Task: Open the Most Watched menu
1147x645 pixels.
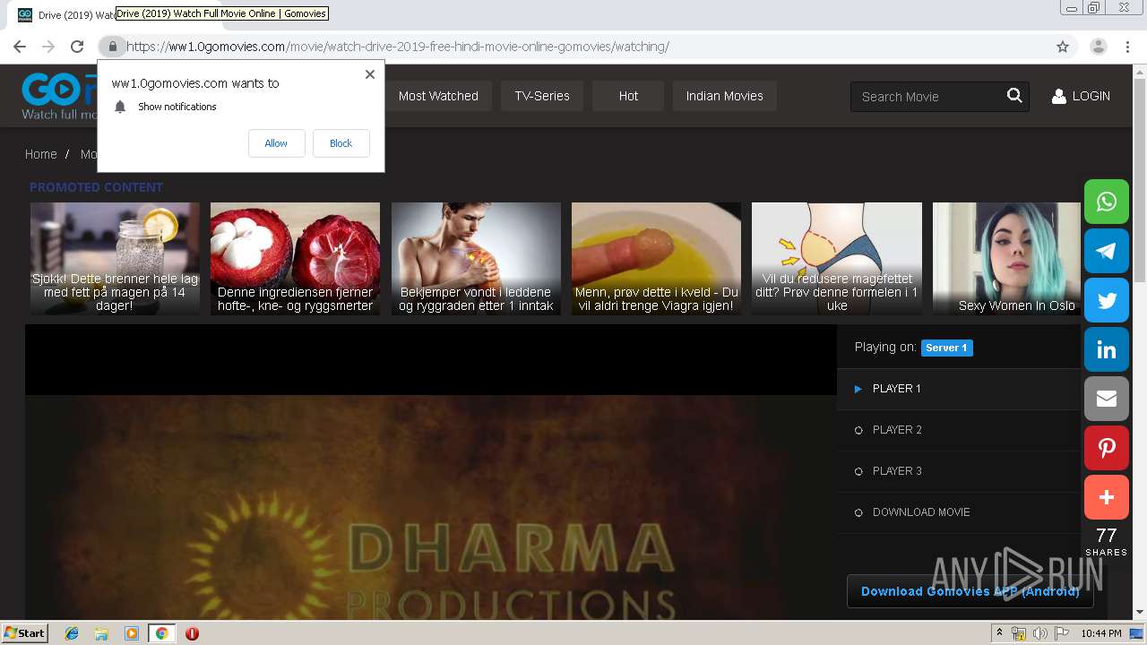Action: tap(438, 96)
